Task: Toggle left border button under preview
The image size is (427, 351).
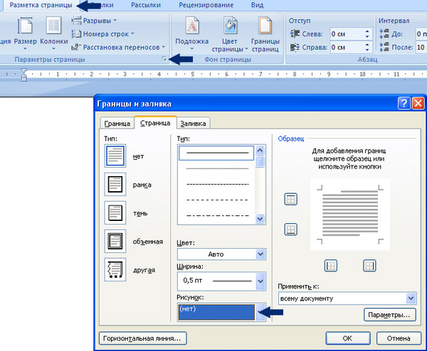Action: 330,266
